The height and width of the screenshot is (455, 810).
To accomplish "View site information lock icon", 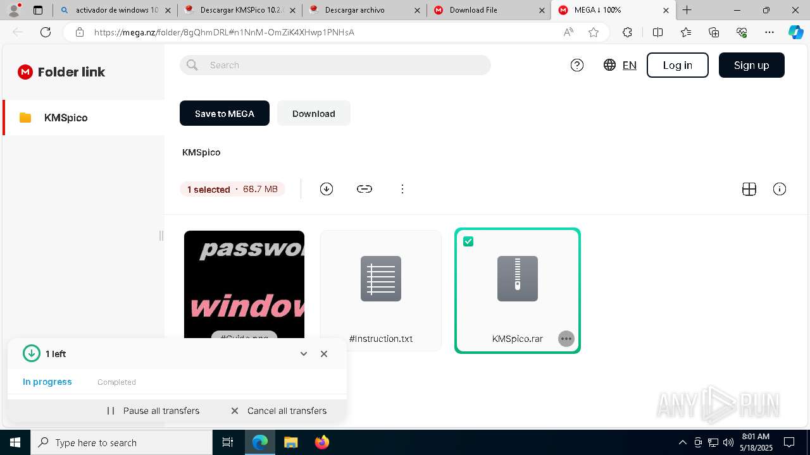I will [x=80, y=32].
